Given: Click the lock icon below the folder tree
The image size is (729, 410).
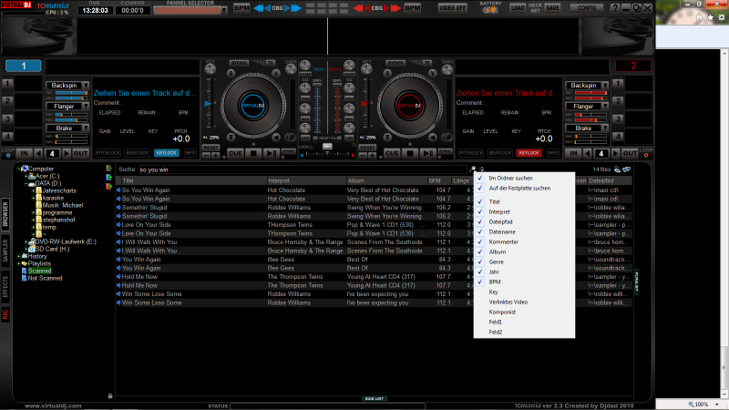Looking at the screenshot, I should coord(110,396).
